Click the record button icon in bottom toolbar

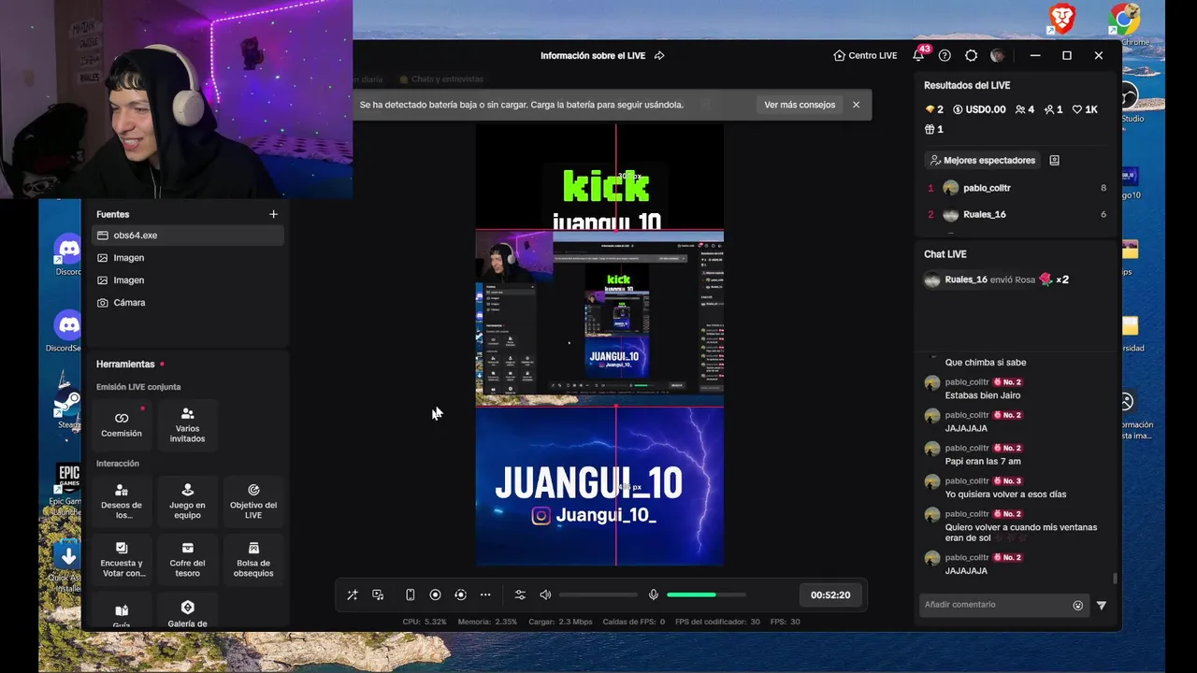coord(435,595)
